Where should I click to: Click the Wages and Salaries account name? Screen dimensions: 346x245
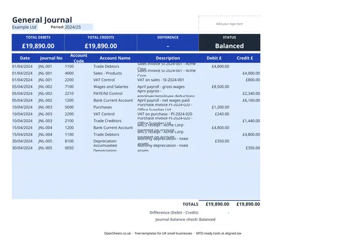pos(111,87)
